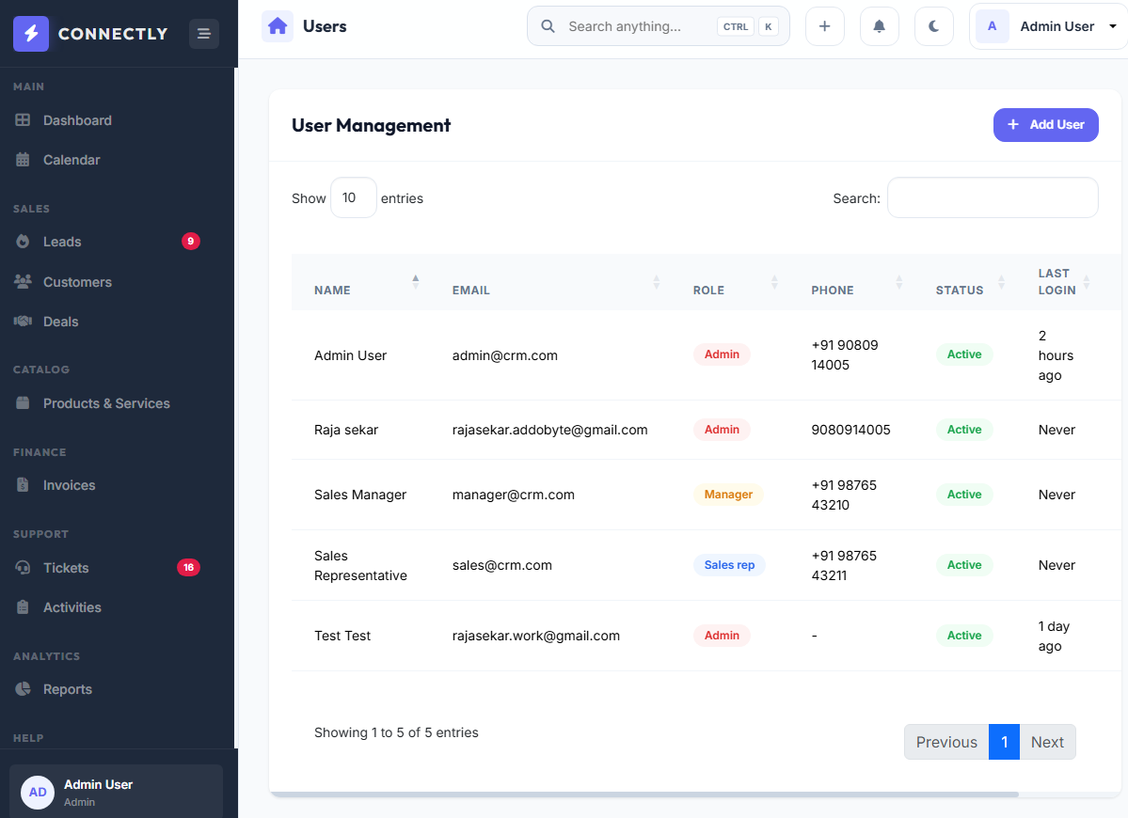Click the rajasekar.work@gmail.com email cell
Viewport: 1128px width, 818px height.
click(x=536, y=637)
